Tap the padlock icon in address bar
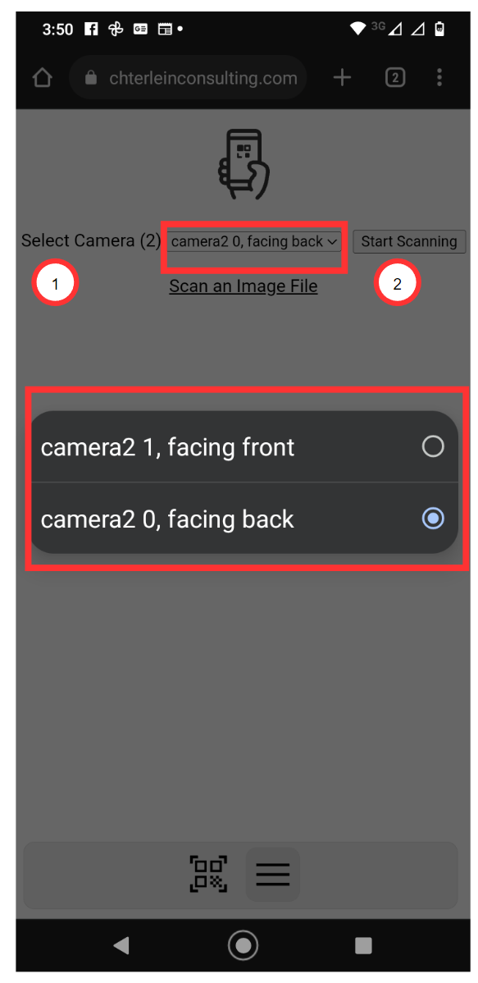Screen dimensions: 478x983 tap(92, 78)
